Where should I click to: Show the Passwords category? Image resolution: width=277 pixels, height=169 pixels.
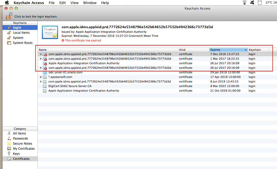point(21,139)
